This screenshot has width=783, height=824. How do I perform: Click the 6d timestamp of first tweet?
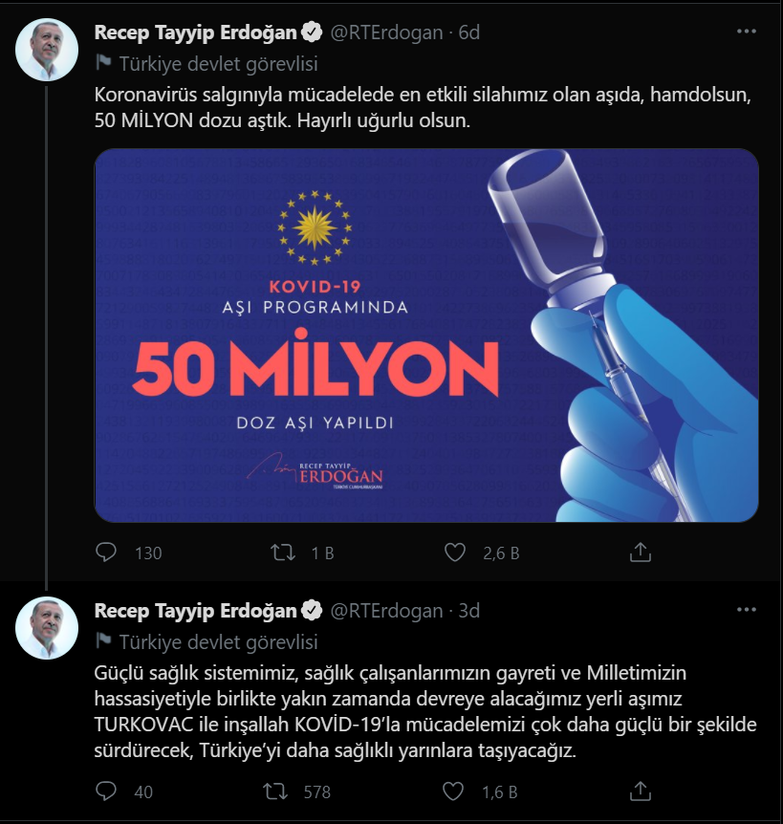tap(468, 33)
